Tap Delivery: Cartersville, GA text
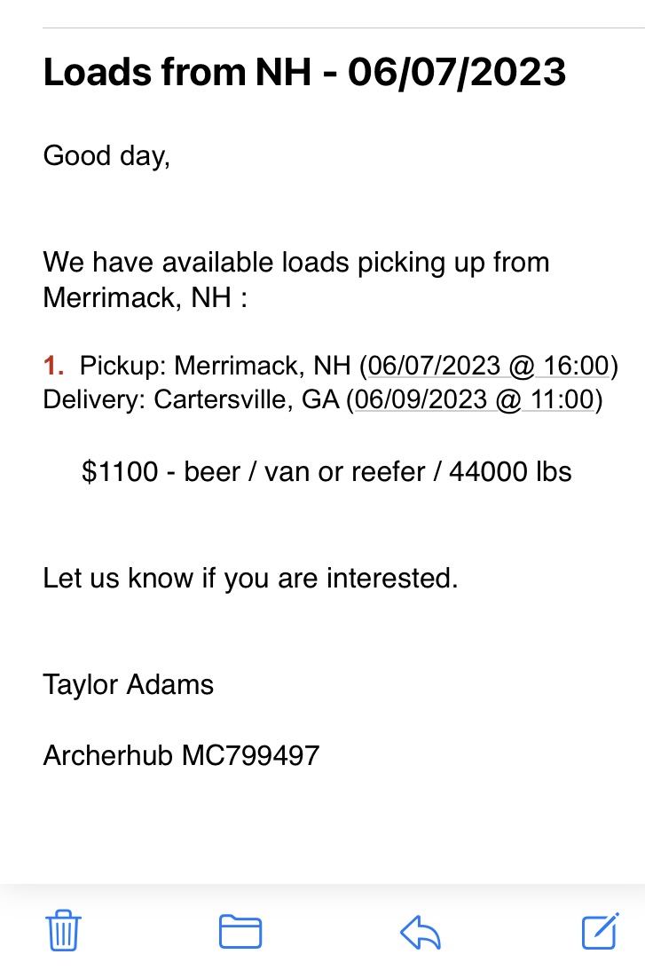645x970 pixels. (191, 399)
